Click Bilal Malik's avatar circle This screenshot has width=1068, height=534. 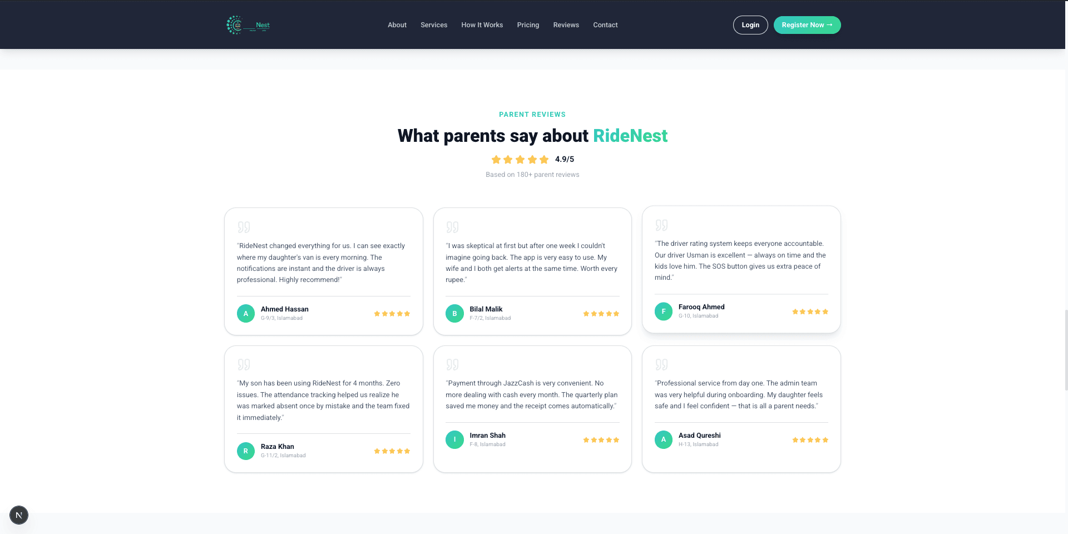454,314
